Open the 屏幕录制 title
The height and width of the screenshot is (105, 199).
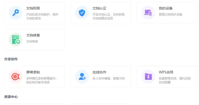(33, 72)
